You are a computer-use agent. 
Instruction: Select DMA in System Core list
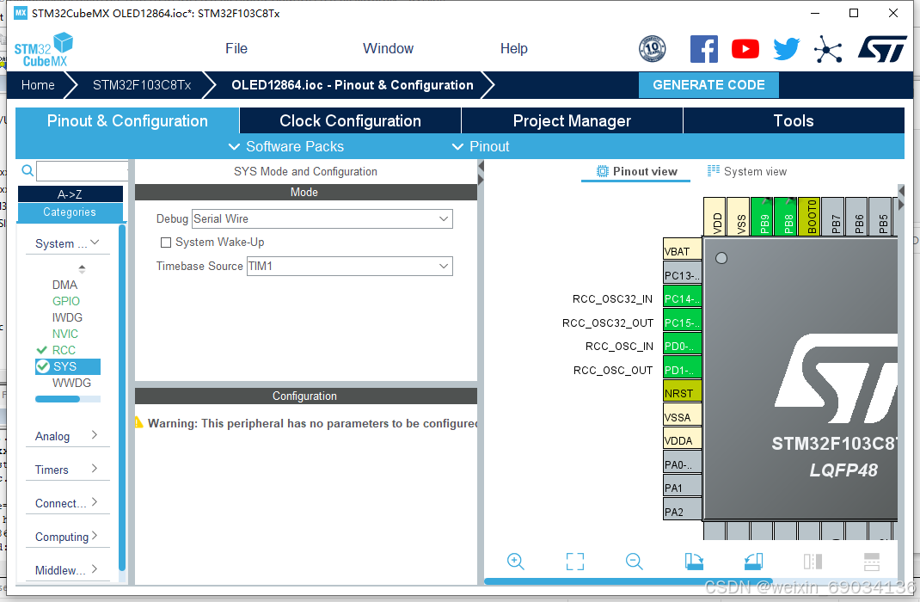pyautogui.click(x=64, y=285)
